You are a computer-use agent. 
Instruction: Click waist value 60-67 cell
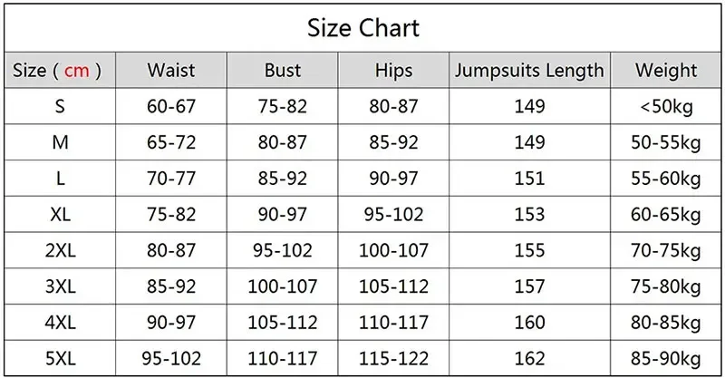pos(171,106)
